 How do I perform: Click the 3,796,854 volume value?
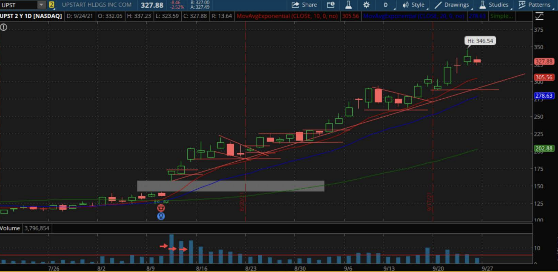pos(37,228)
